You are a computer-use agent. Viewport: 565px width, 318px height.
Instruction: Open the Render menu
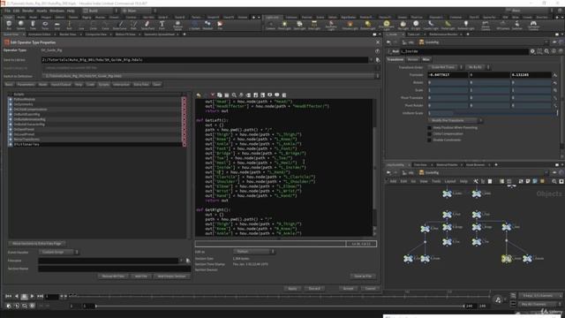pos(27,11)
